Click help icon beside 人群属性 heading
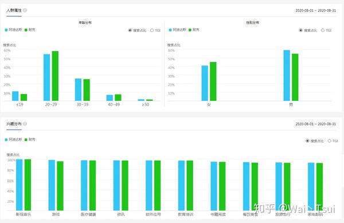Screen dimensions: 344x223 (25, 10)
